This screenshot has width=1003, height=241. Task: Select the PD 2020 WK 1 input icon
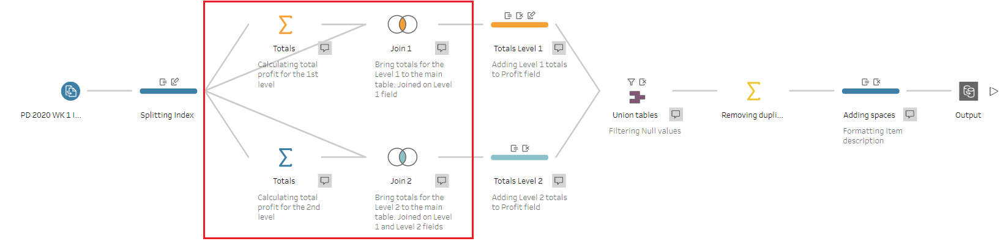point(71,91)
